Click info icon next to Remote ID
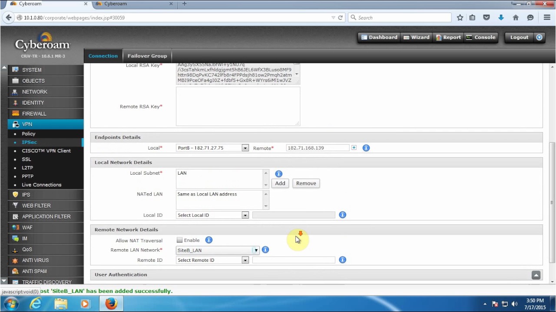Viewport: 556px width, 312px height. (x=343, y=260)
